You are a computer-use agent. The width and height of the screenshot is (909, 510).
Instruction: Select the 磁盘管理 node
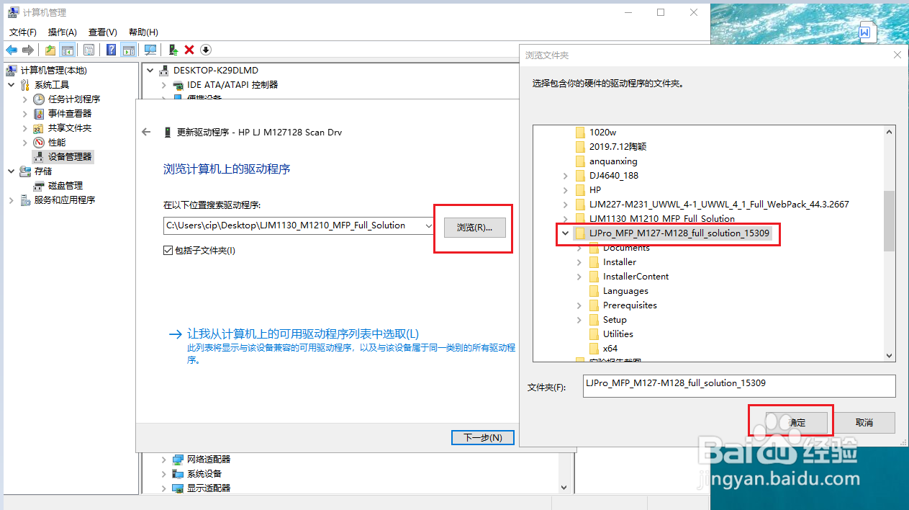click(65, 186)
